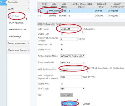Image resolution: width=125 pixels, height=106 pixels.
Task: Click the Cancel button
Action: (86, 104)
